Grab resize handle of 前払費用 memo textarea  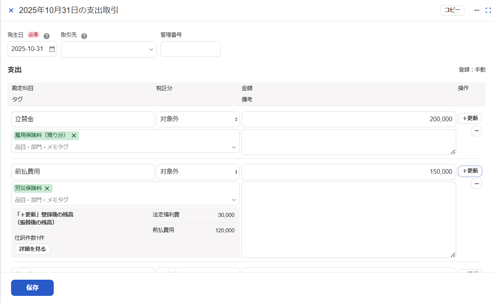point(453,255)
